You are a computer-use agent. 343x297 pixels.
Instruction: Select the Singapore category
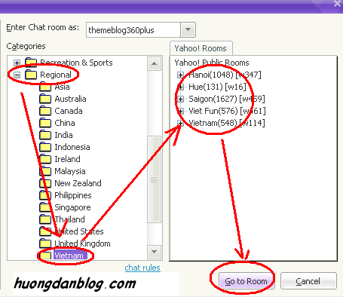click(x=72, y=207)
